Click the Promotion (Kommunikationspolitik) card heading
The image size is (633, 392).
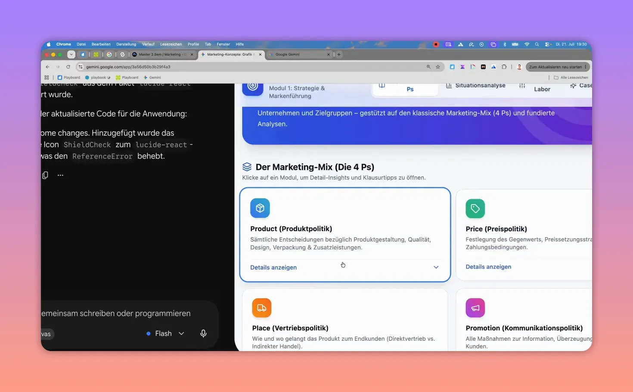point(524,328)
